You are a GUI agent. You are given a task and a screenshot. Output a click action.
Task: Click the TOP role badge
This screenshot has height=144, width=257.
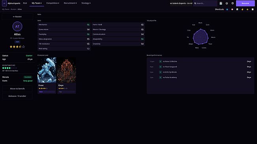[17, 42]
